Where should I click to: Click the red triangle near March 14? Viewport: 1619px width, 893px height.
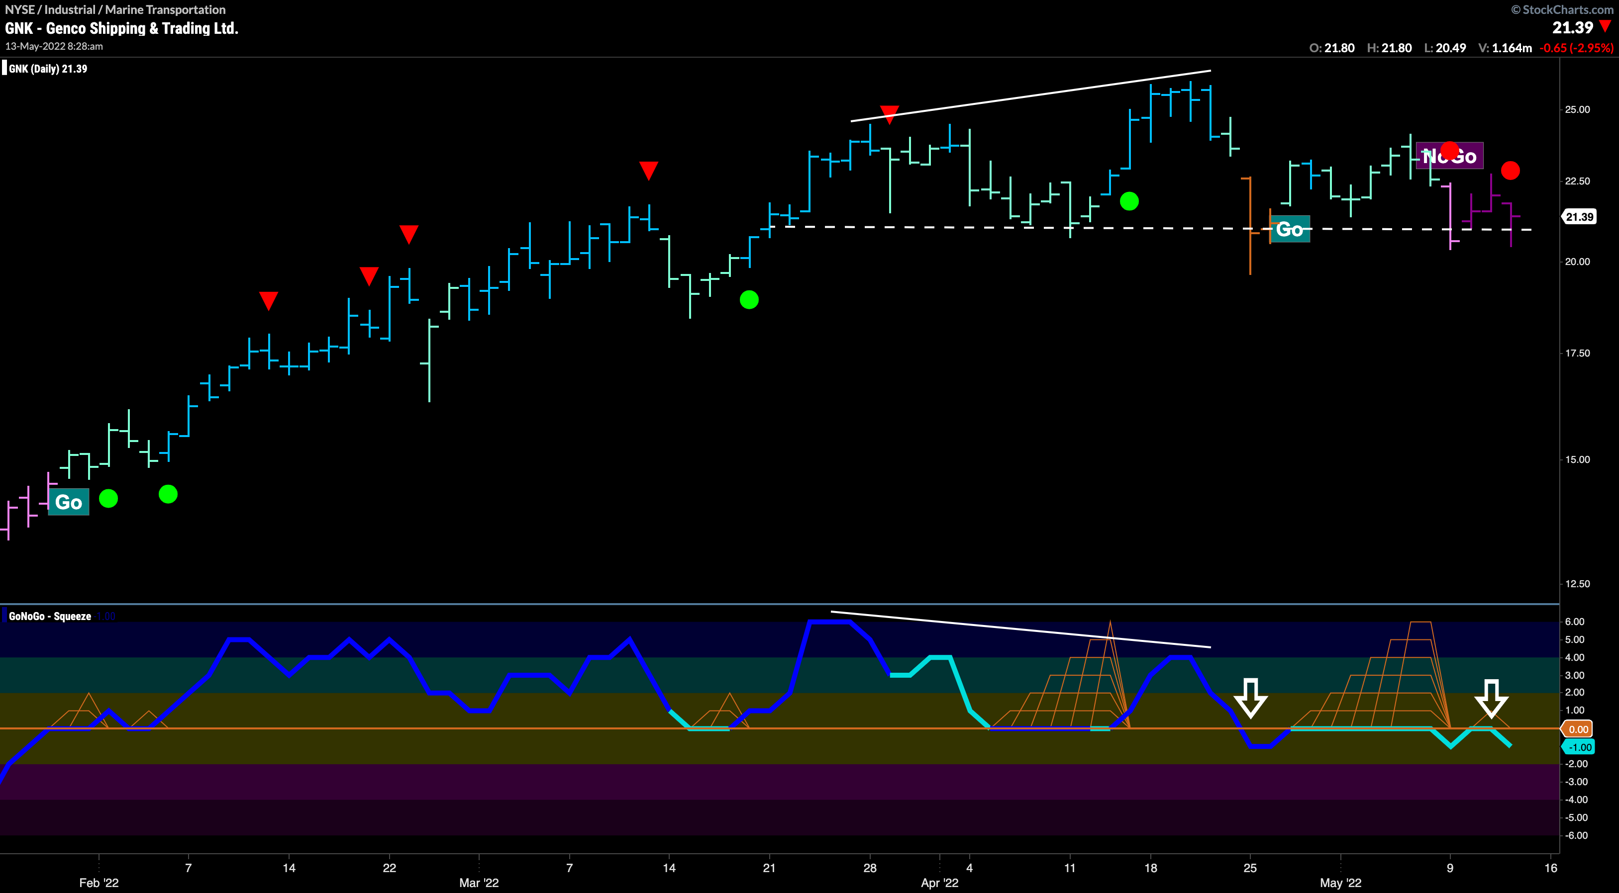(649, 170)
